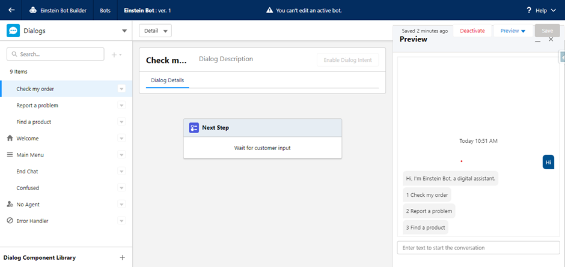Click the Dialog Component Library heading
The height and width of the screenshot is (267, 565).
coord(40,257)
